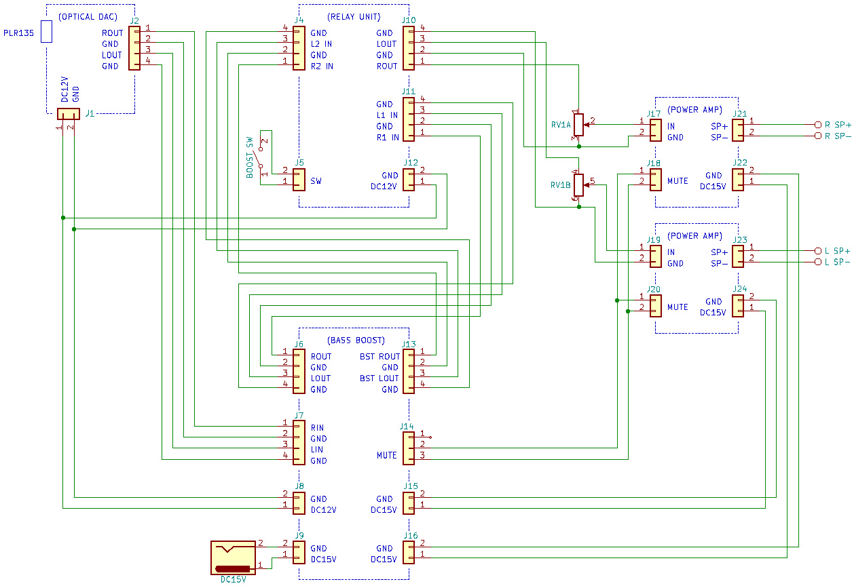Viewport: 854px width, 586px height.
Task: Click the J10 relay unit output connector
Action: pos(408,49)
